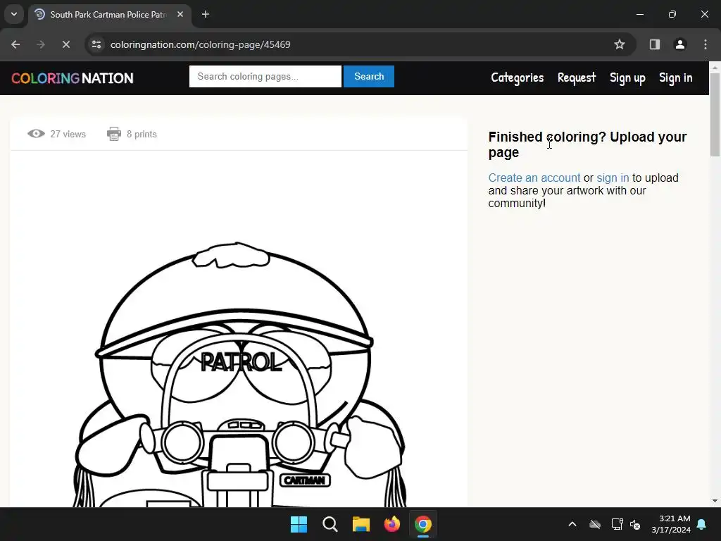Show hidden icons in the system tray
721x541 pixels.
point(572,524)
